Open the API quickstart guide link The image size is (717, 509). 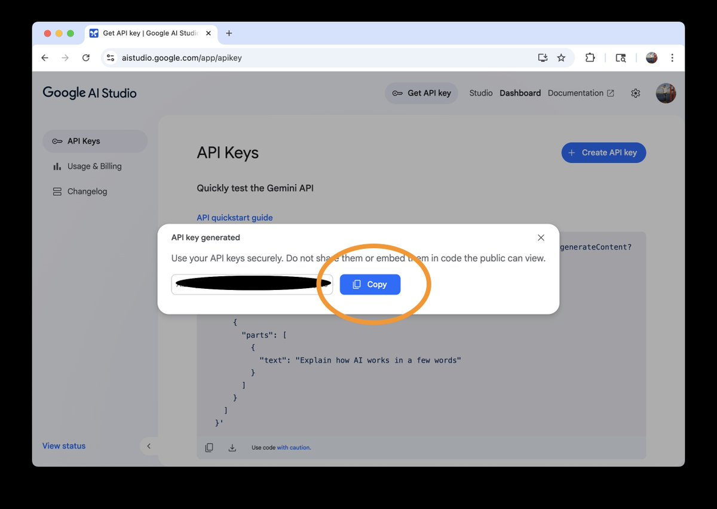click(x=235, y=218)
